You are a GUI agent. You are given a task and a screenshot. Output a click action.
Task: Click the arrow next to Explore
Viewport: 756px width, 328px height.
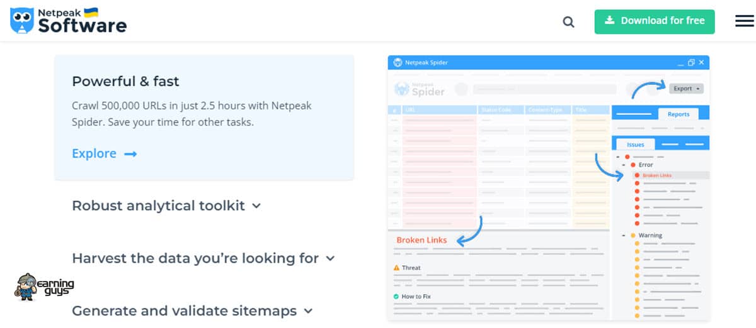pos(130,154)
